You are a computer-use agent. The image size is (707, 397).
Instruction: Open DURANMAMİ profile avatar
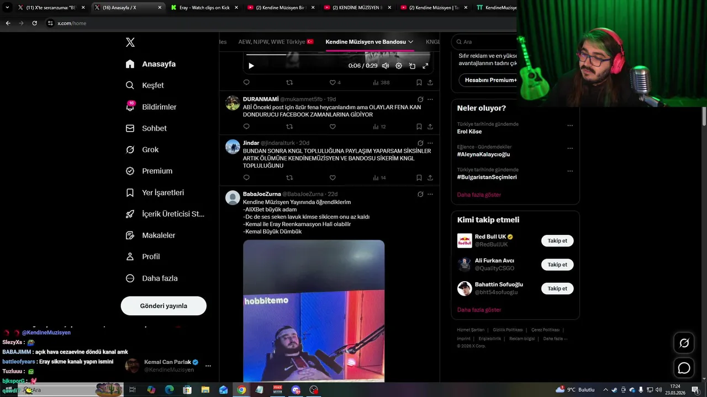(233, 103)
